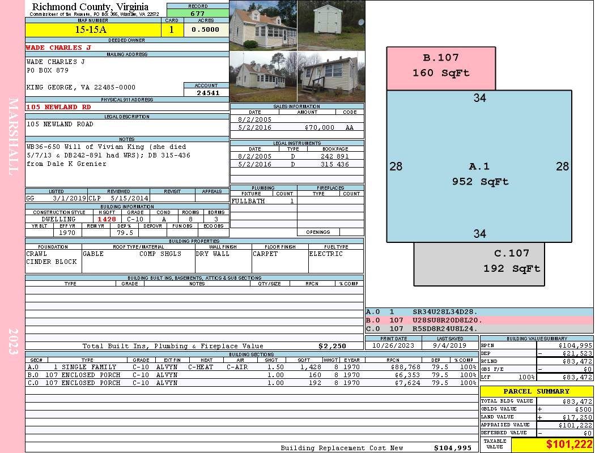
Task: Select book/page 315 436
Action: coord(335,164)
